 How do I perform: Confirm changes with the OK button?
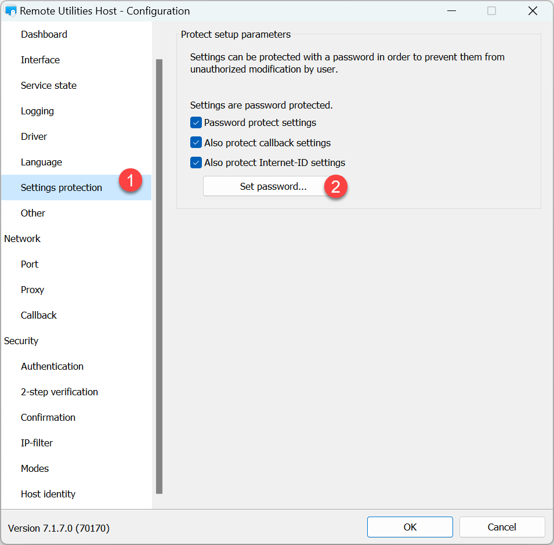click(x=410, y=527)
